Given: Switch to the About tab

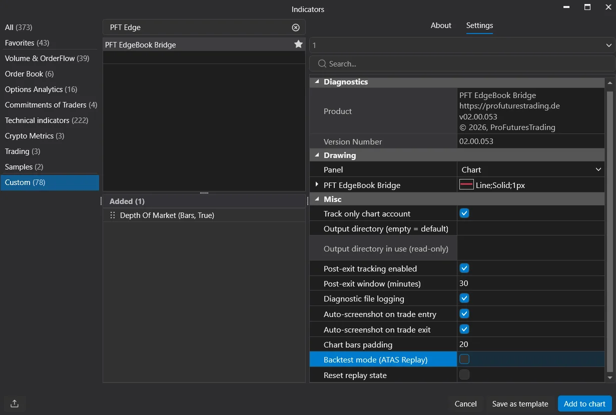Looking at the screenshot, I should [x=441, y=25].
